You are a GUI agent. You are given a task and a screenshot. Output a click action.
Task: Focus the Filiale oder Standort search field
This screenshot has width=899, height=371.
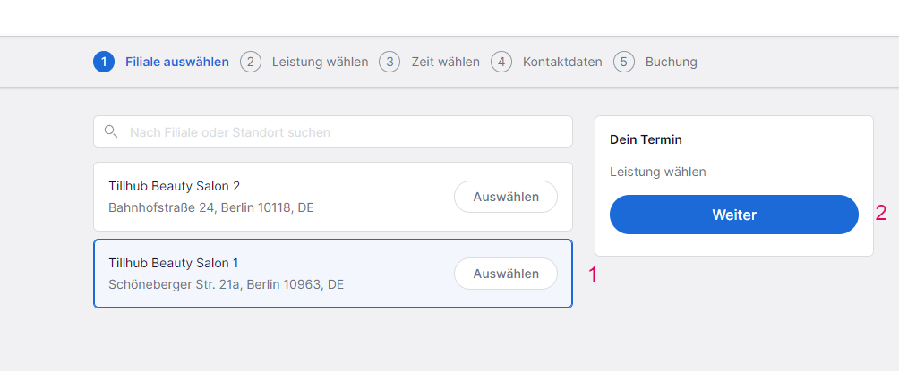coord(333,131)
